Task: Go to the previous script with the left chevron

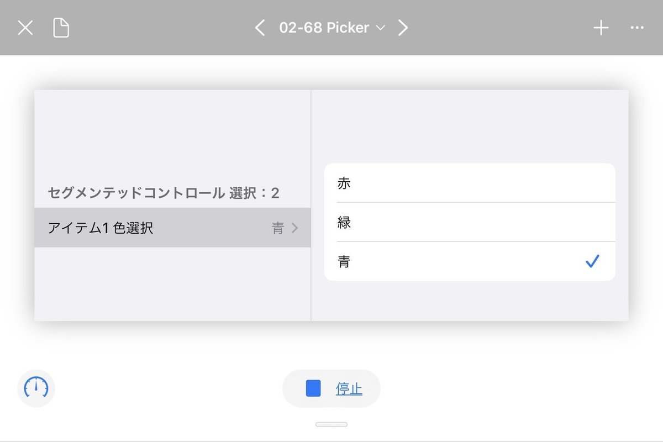Action: 260,27
